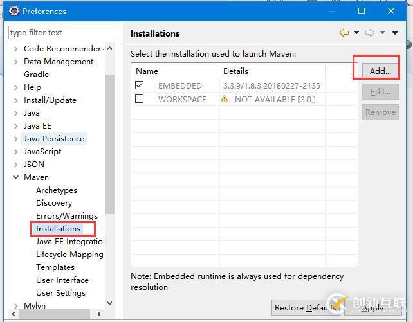This screenshot has height=322, width=413.
Task: Expand the Java EE node
Action: 16,126
